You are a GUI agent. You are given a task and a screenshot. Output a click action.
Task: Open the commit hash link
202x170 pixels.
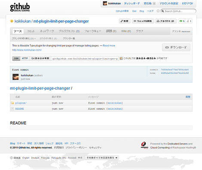(174, 69)
